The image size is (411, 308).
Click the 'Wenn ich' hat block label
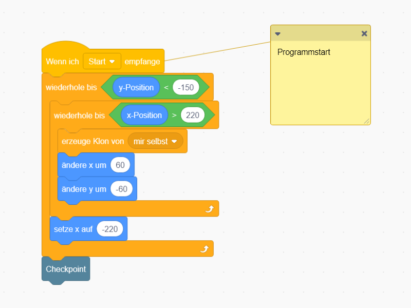coord(62,62)
